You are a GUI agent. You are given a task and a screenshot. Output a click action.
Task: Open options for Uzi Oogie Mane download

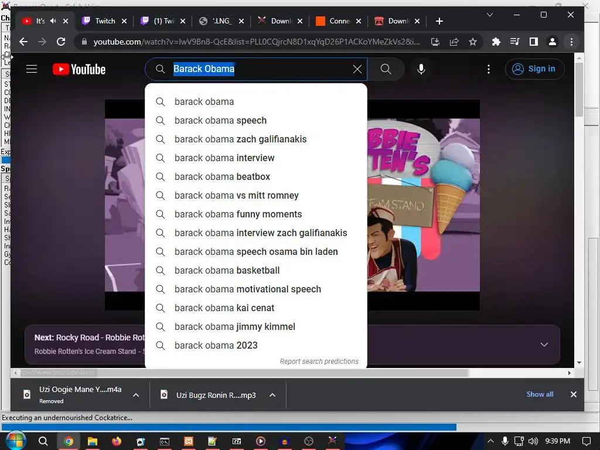tap(136, 395)
